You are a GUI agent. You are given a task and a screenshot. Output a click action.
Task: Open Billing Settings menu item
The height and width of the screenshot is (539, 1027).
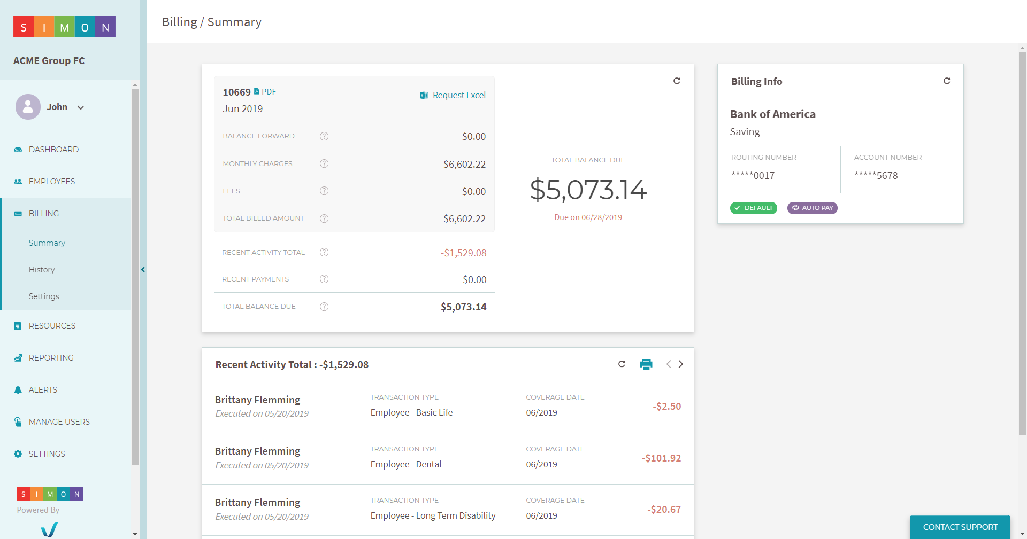(44, 296)
